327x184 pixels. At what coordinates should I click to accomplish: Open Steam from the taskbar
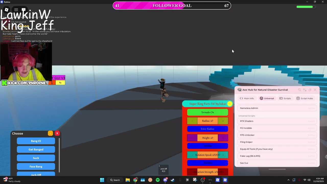click(172, 180)
